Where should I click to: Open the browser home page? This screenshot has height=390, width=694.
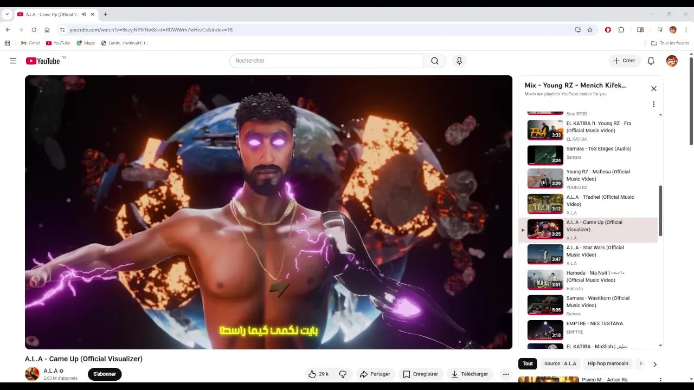point(47,30)
